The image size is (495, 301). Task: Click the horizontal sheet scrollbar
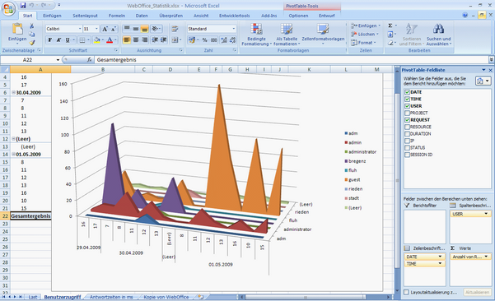(305, 297)
